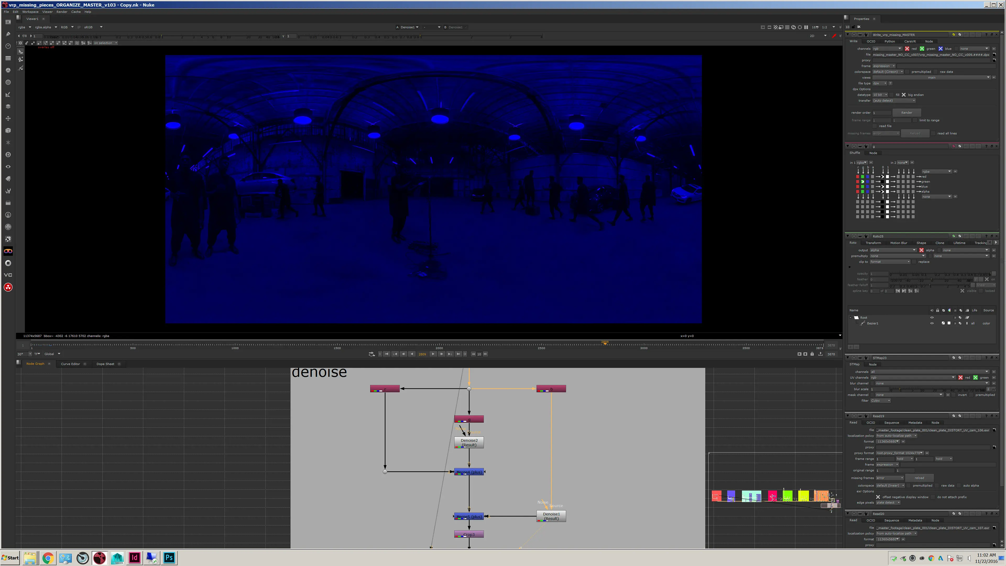Click the Render button

906,112
